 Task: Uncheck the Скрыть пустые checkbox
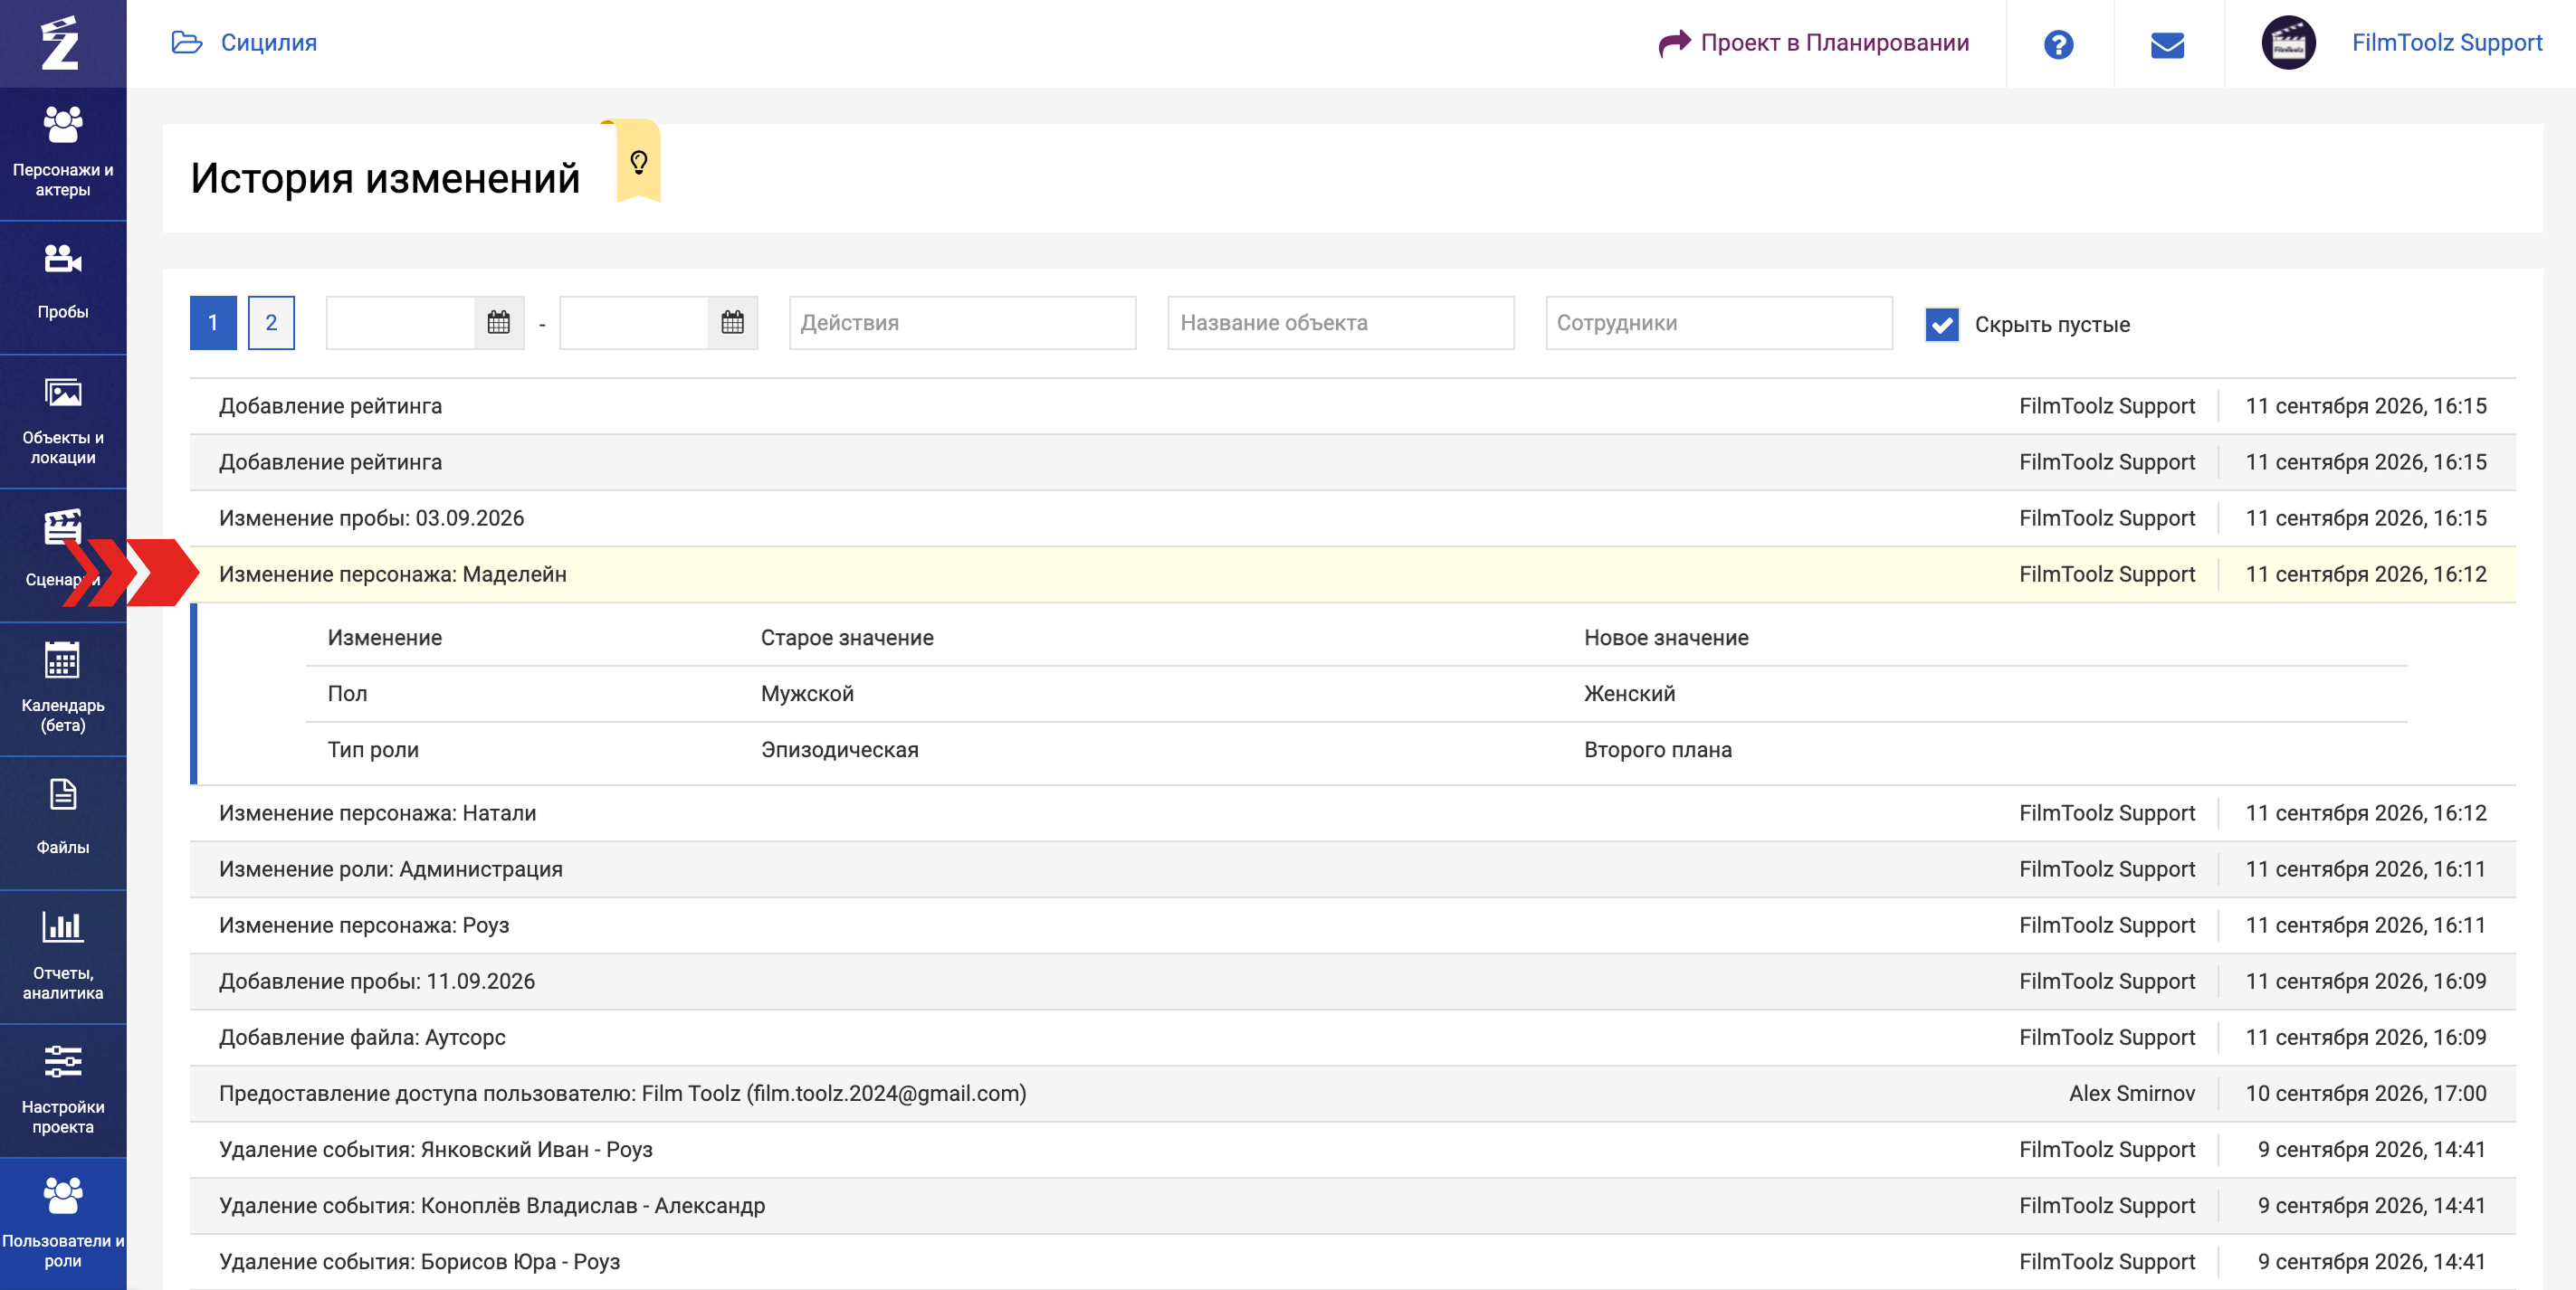[x=1941, y=324]
